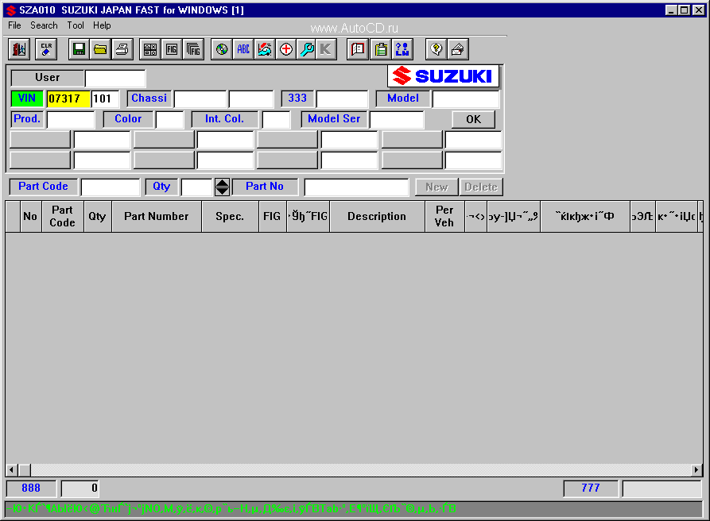Click the Color input field

click(170, 119)
